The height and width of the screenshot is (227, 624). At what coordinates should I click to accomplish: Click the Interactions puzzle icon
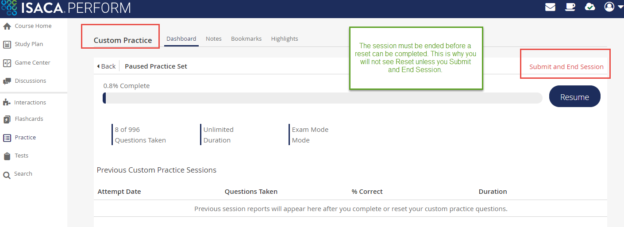7,103
